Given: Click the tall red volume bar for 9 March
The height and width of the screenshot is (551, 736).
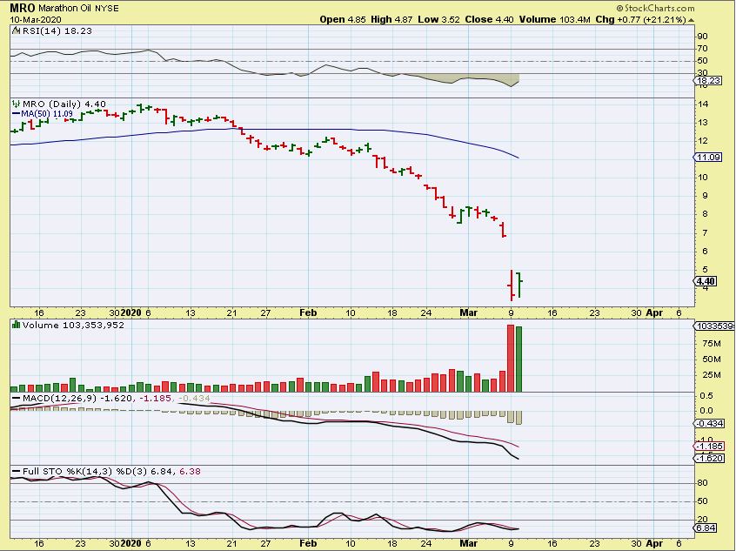Looking at the screenshot, I should (x=511, y=358).
